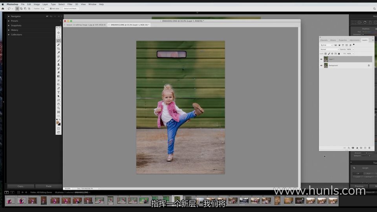The height and width of the screenshot is (212, 377).
Task: Select the Eyedropper tool
Action: 59,53
